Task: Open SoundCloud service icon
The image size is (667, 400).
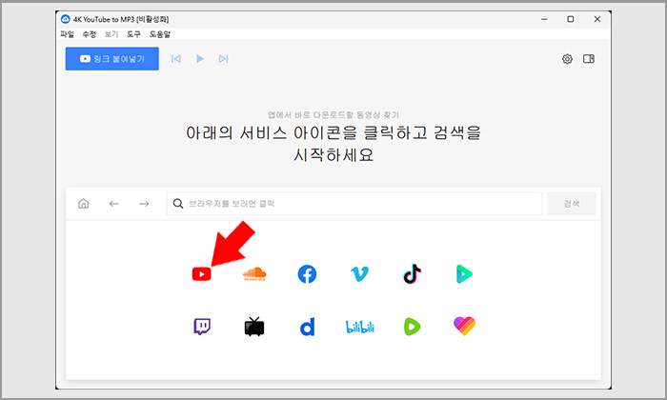Action: [x=254, y=274]
